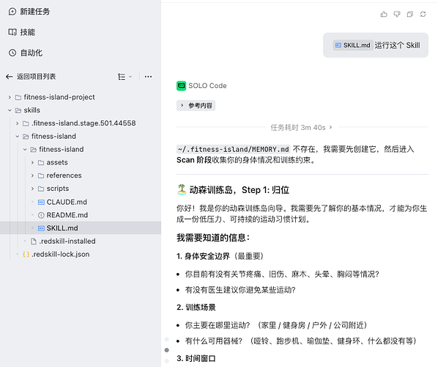This screenshot has height=367, width=438.
Task: Click the green SOLO Code avatar icon
Action: pos(182,86)
